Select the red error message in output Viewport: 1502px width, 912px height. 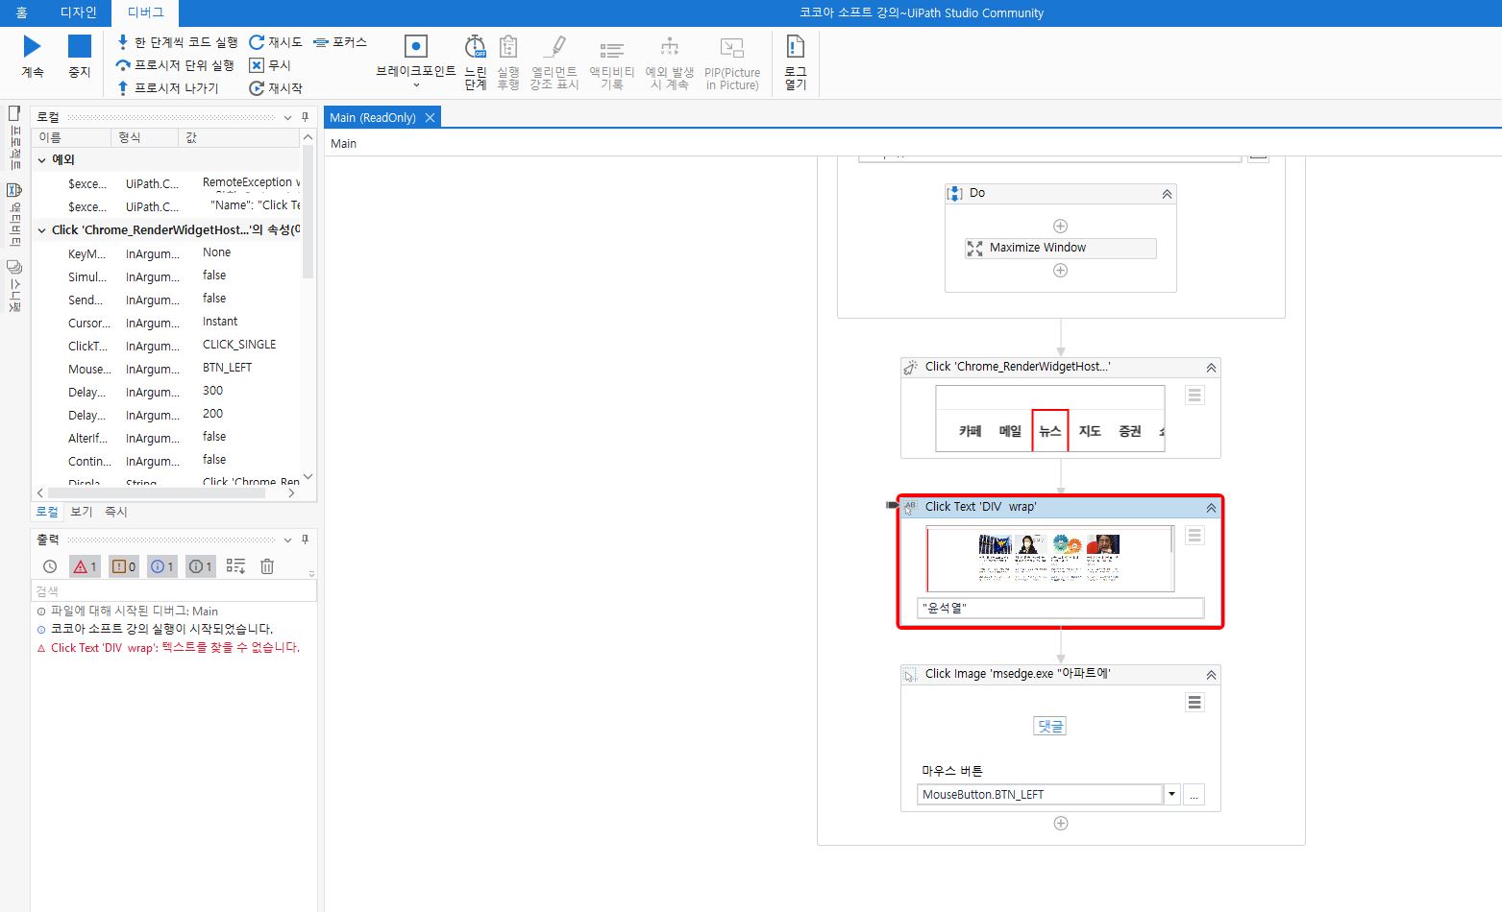pyautogui.click(x=175, y=648)
